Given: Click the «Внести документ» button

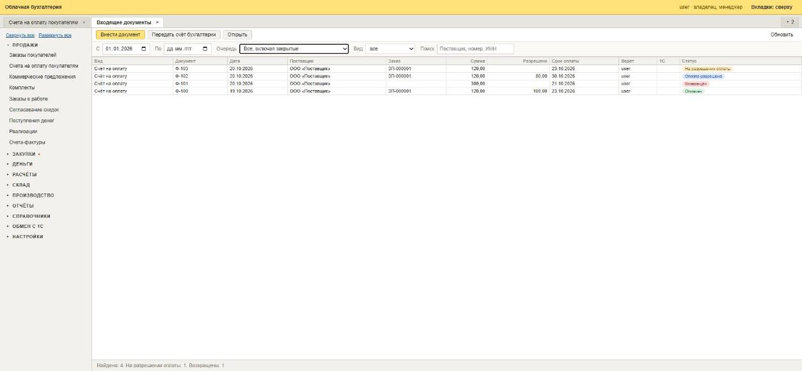Looking at the screenshot, I should click(x=120, y=34).
